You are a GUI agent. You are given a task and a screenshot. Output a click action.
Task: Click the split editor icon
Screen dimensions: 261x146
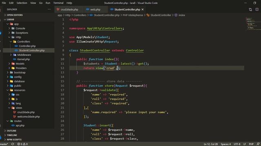(x=257, y=9)
